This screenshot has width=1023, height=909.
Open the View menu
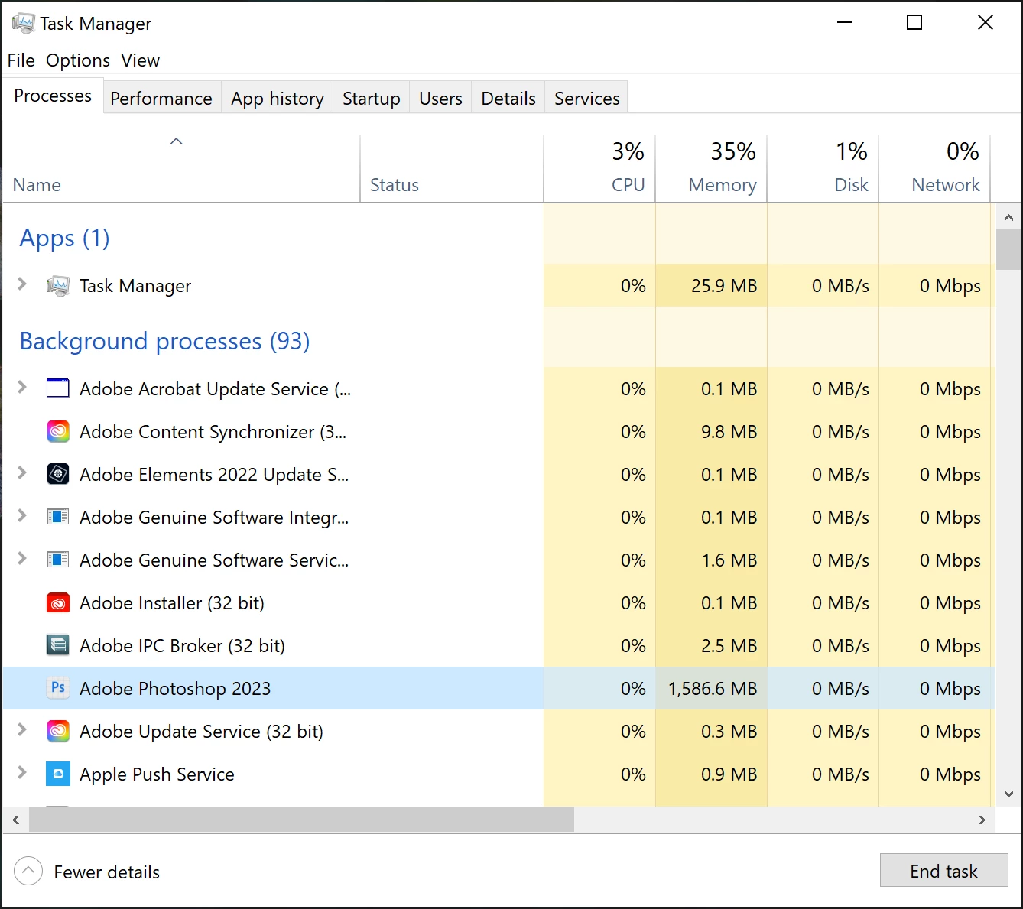coord(141,60)
